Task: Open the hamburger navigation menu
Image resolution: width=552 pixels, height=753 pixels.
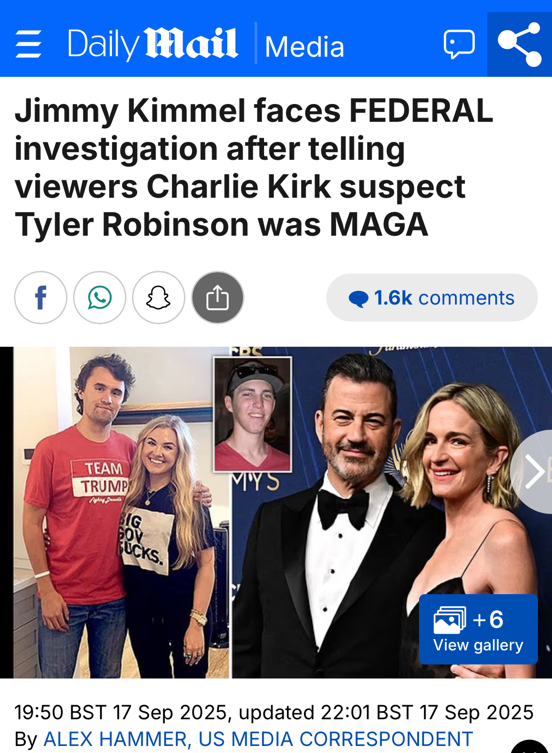Action: (29, 45)
